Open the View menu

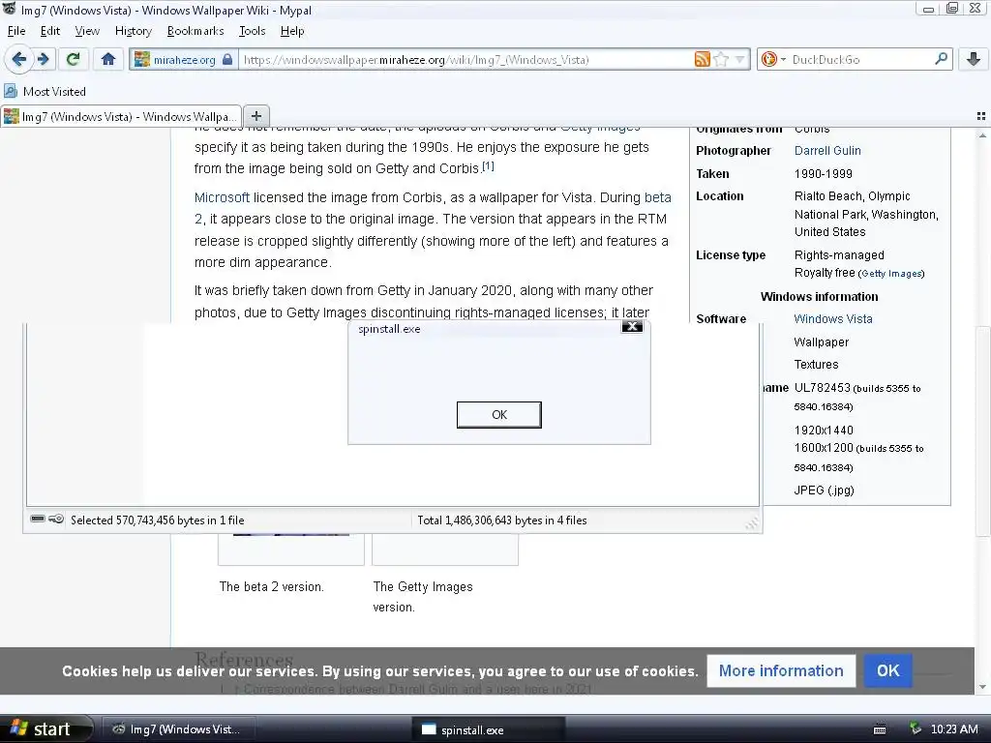87,31
